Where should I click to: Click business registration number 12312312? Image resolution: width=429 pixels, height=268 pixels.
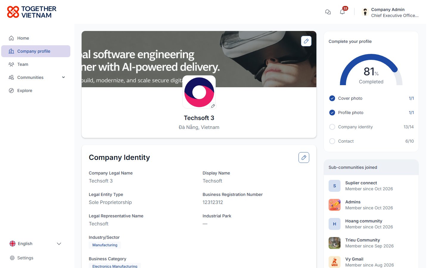[213, 202]
